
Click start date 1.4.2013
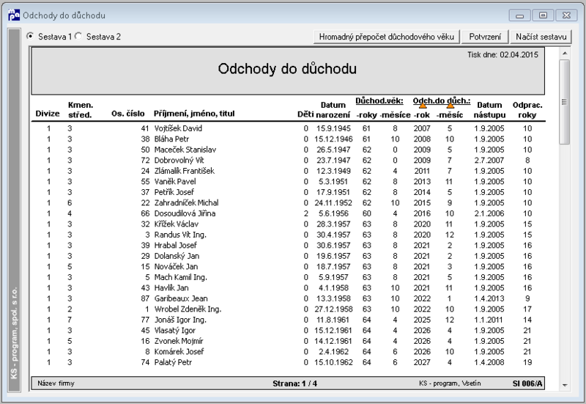[489, 298]
